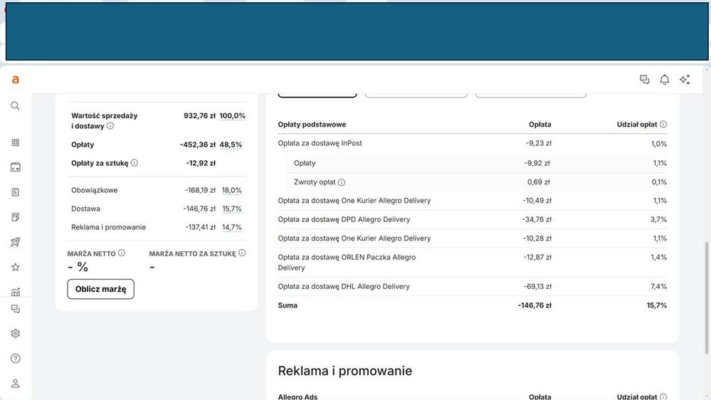
Task: Click the 14,7% Reklama share link
Action: click(232, 227)
